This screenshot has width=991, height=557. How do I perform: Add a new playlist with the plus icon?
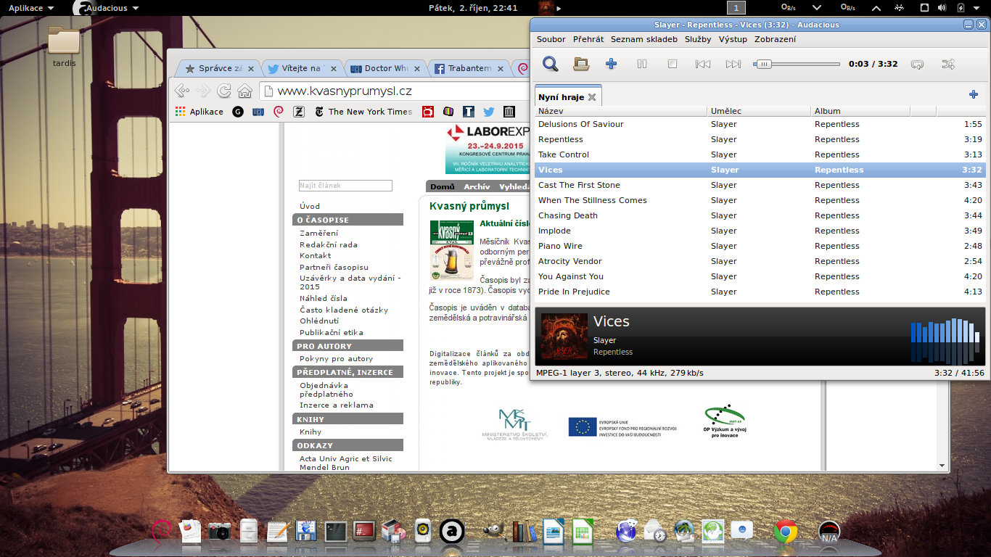click(974, 94)
